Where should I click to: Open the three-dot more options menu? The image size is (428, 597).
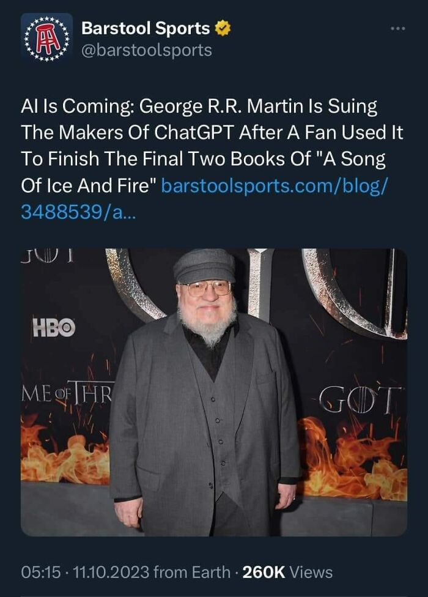pos(398,29)
